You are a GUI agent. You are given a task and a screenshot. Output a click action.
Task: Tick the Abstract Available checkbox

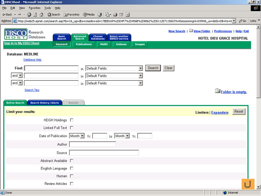(x=72, y=161)
